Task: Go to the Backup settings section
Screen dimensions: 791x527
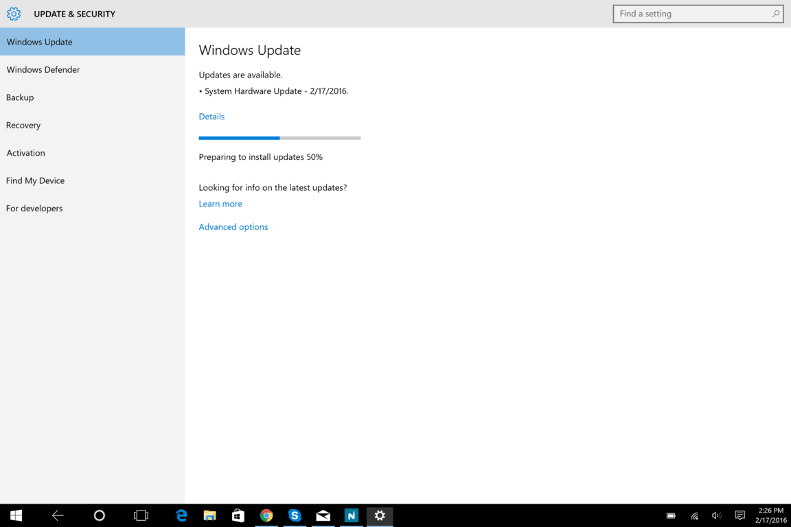Action: (x=20, y=97)
